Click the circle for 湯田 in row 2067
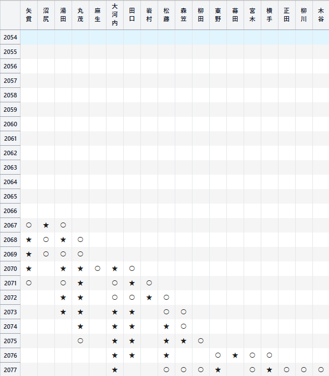 (x=63, y=225)
